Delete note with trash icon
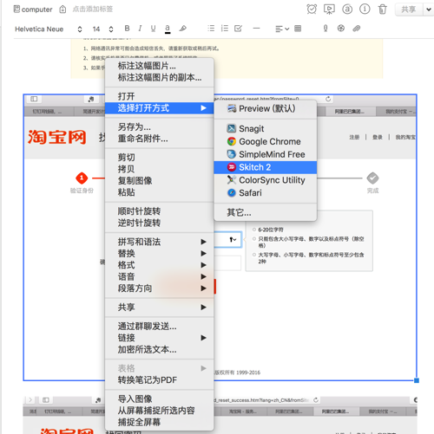This screenshot has height=434, width=434. (383, 10)
